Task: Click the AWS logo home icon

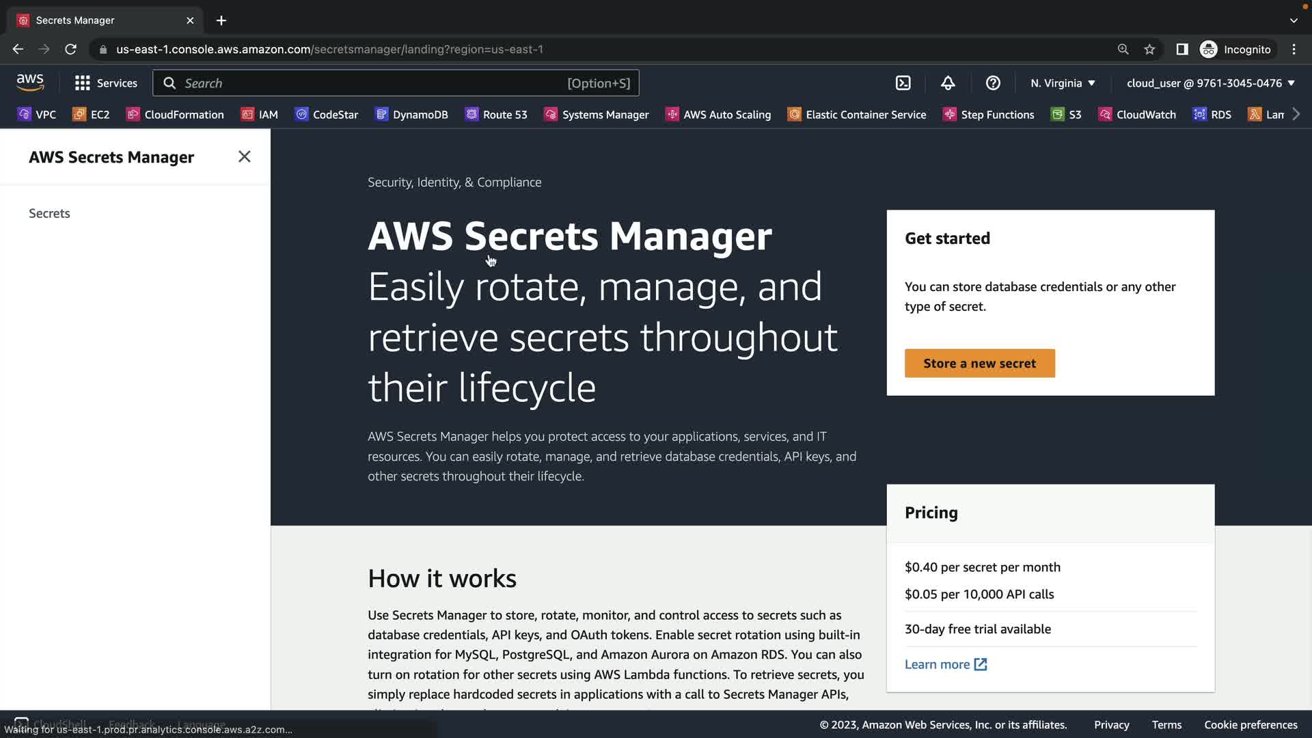Action: (x=30, y=83)
